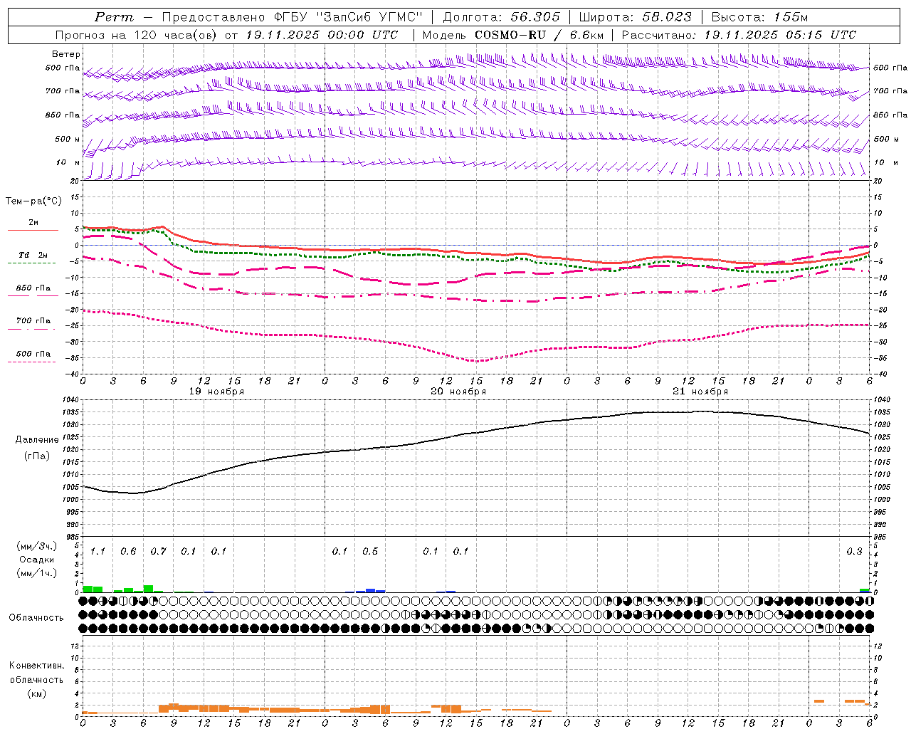Click the "Рассчитано: 19.11.2025 05:15 UTC" text
Image resolution: width=911 pixels, height=729 pixels.
[739, 35]
